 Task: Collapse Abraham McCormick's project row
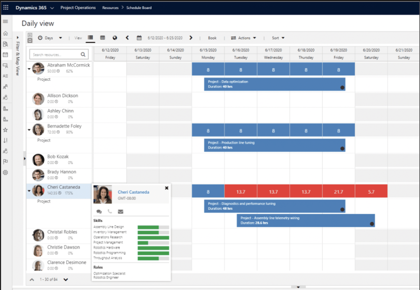pyautogui.click(x=29, y=69)
